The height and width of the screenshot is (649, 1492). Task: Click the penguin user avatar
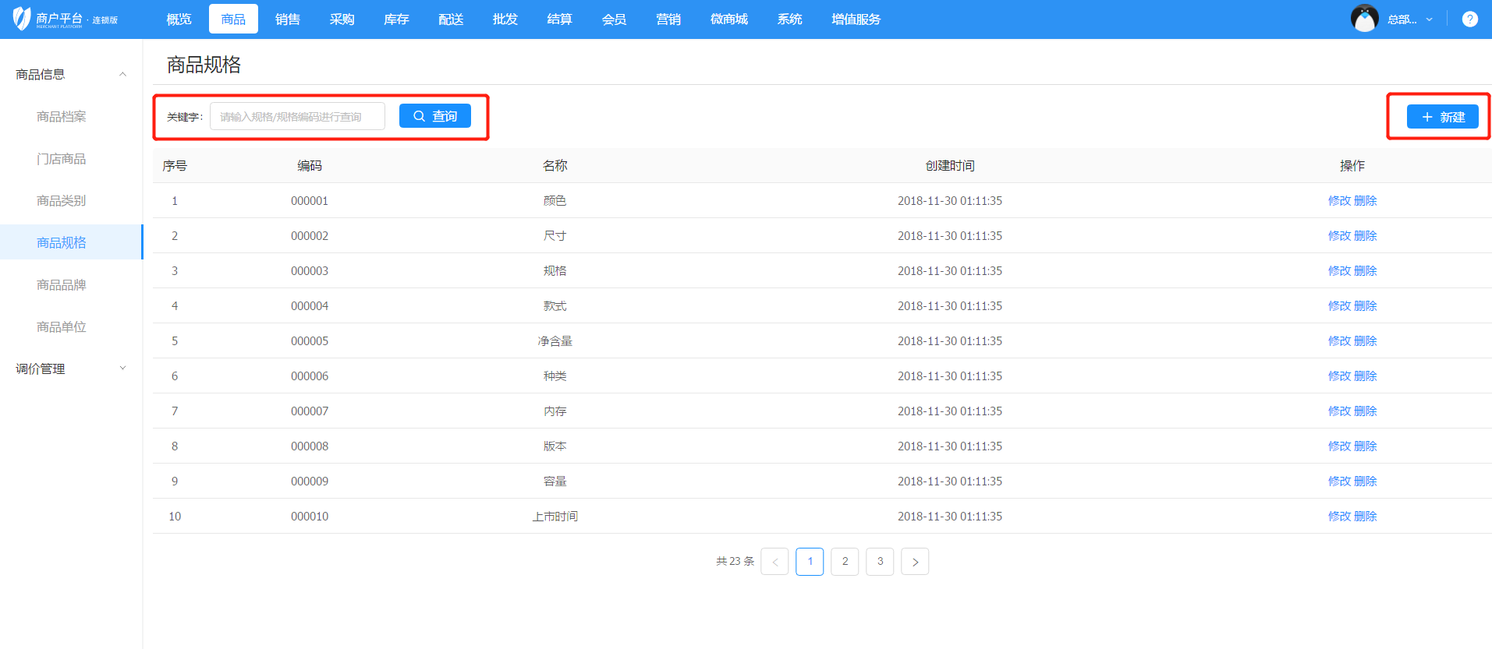[x=1364, y=19]
